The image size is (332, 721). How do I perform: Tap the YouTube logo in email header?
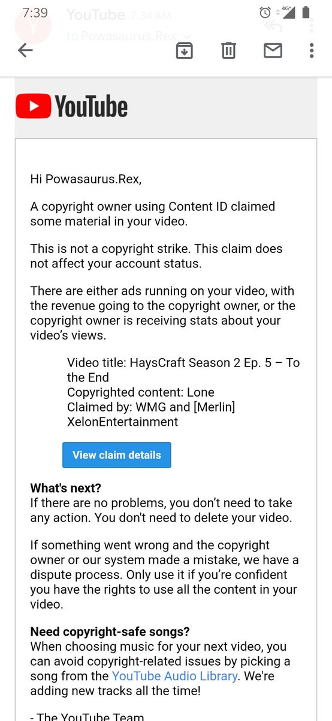tap(71, 107)
